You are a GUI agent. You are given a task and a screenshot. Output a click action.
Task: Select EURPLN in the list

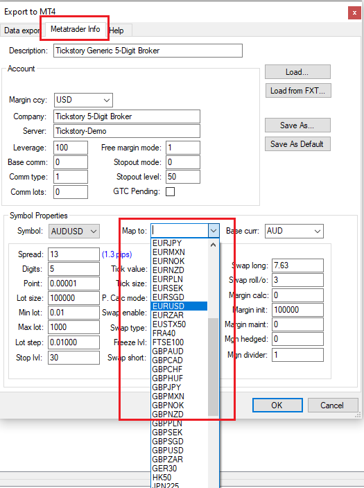tap(180, 279)
